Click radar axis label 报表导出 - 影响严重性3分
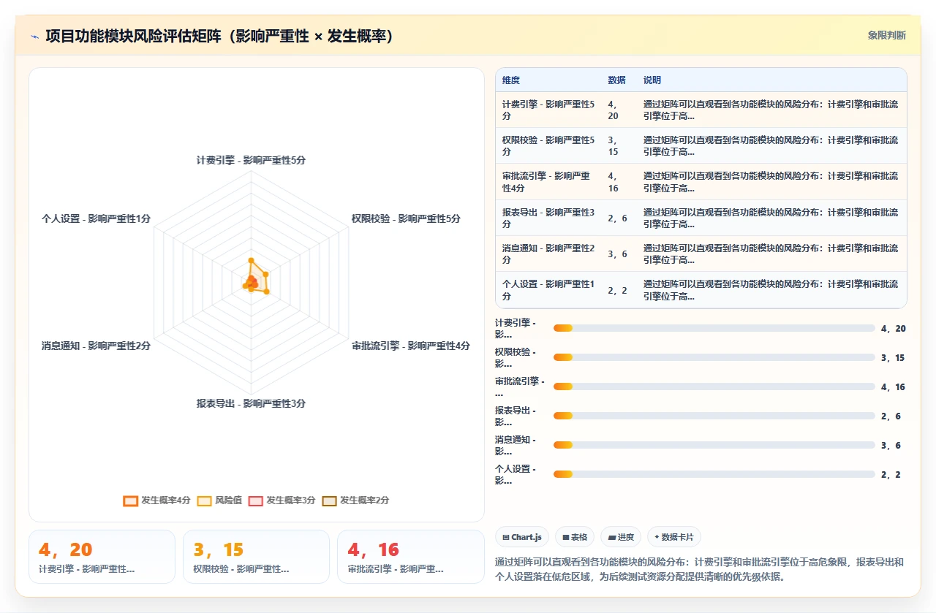936x613 pixels. coord(251,403)
